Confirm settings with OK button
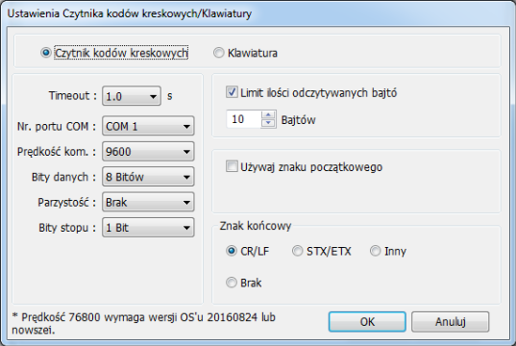Image resolution: width=516 pixels, height=346 pixels. (367, 322)
